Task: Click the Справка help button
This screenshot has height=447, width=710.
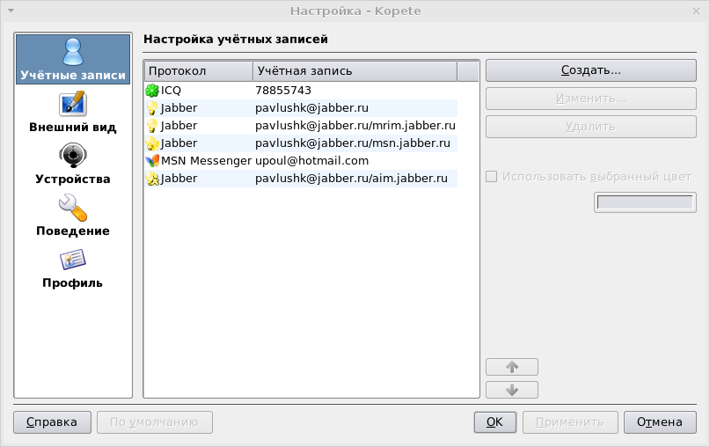Action: pos(52,422)
